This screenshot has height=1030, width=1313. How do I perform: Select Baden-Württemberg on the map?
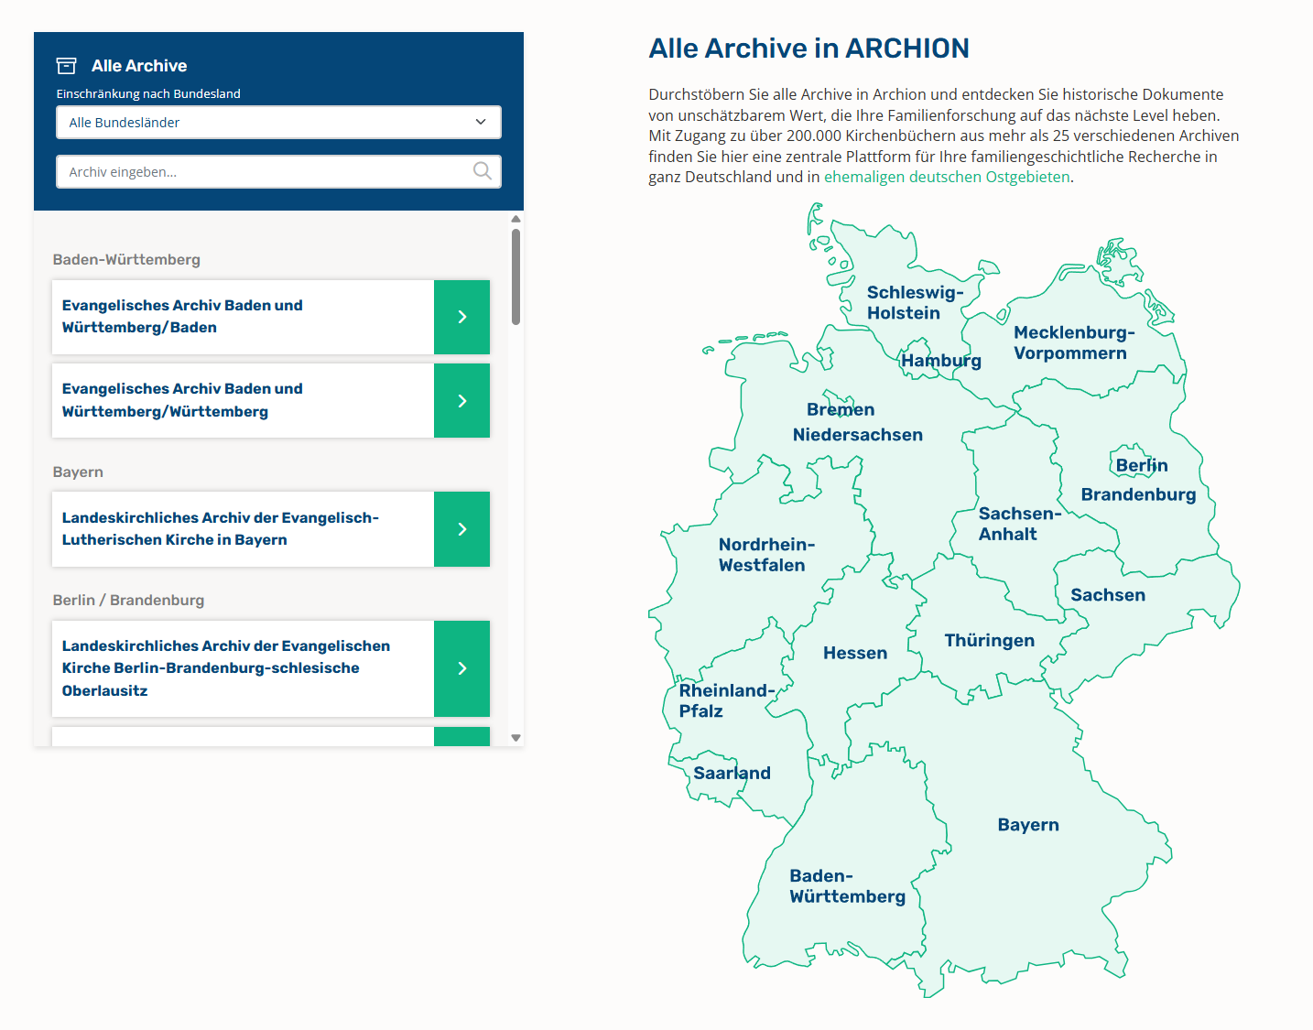point(847,886)
